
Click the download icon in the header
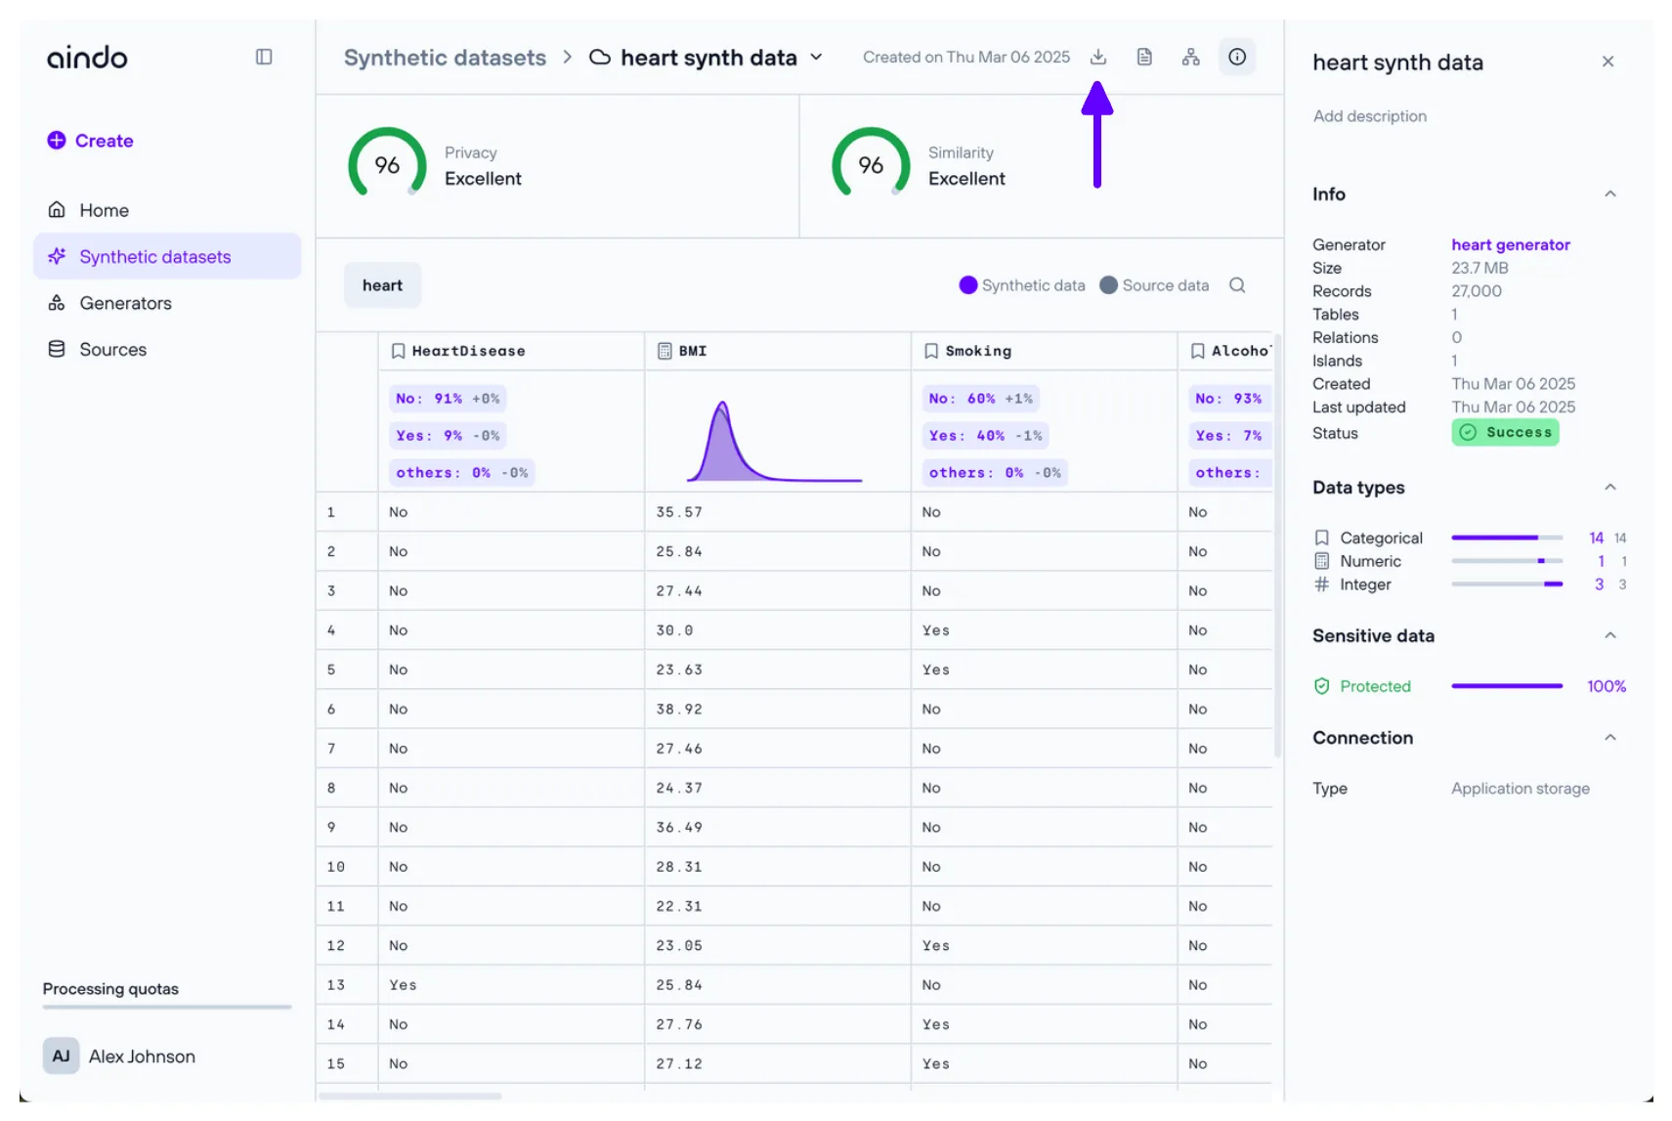pos(1097,57)
